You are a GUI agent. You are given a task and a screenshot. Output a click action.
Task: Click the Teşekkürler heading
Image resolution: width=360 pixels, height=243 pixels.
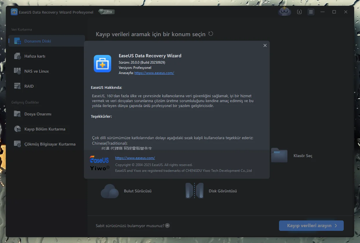[101, 116]
